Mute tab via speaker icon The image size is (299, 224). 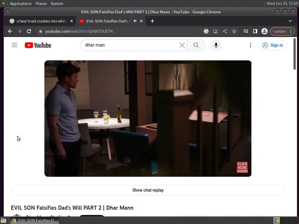pyautogui.click(x=135, y=21)
